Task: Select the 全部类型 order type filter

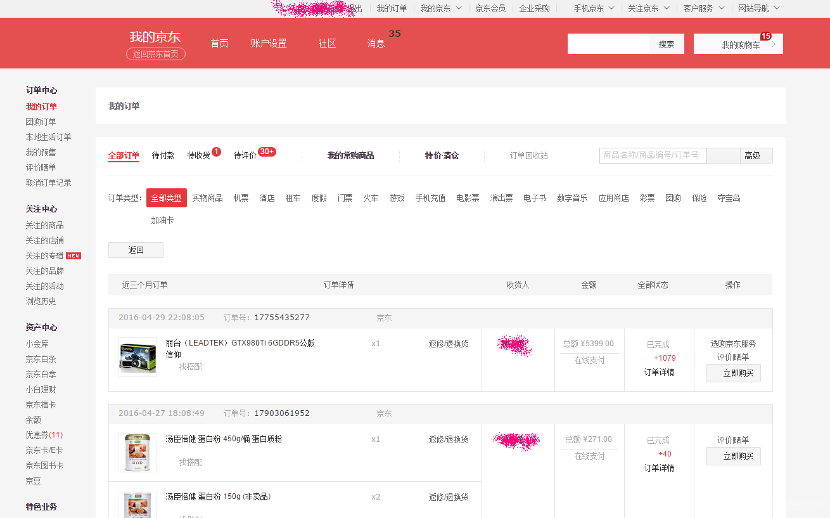Action: pos(166,198)
